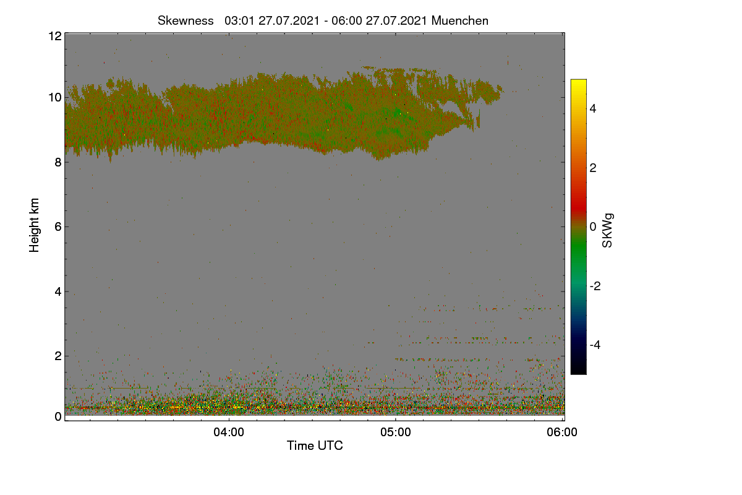The image size is (742, 495).
Task: Click the 12 km height tick label
Action: coord(54,36)
